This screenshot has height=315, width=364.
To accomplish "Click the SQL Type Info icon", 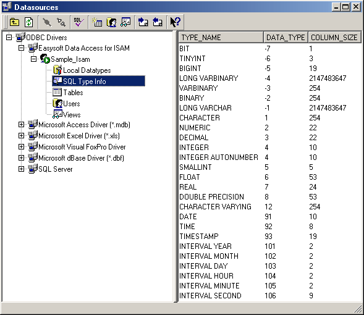I will click(57, 81).
